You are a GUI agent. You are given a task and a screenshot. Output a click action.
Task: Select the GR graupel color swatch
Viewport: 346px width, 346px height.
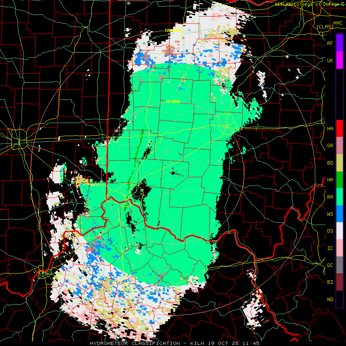pos(339,146)
